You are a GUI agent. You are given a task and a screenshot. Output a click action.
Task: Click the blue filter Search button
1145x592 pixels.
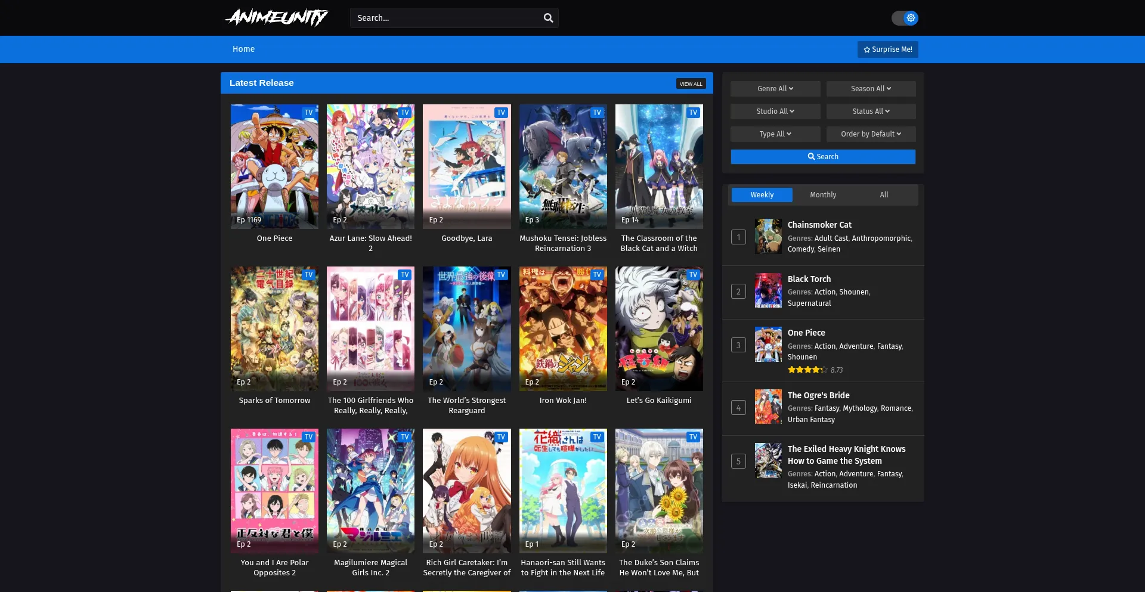(x=823, y=157)
